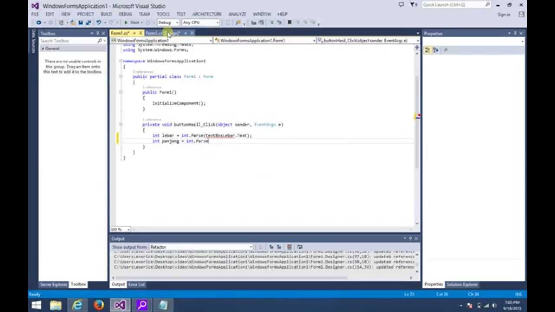Click the search magnifier icon in Toolbox
555x312 pixels.
coord(100,41)
